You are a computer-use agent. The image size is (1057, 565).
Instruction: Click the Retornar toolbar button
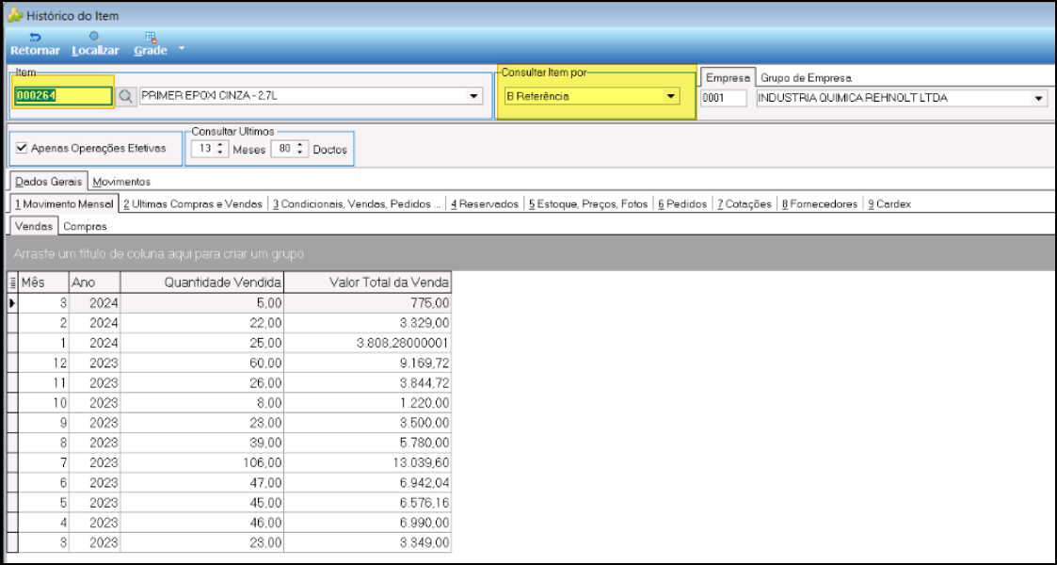35,44
